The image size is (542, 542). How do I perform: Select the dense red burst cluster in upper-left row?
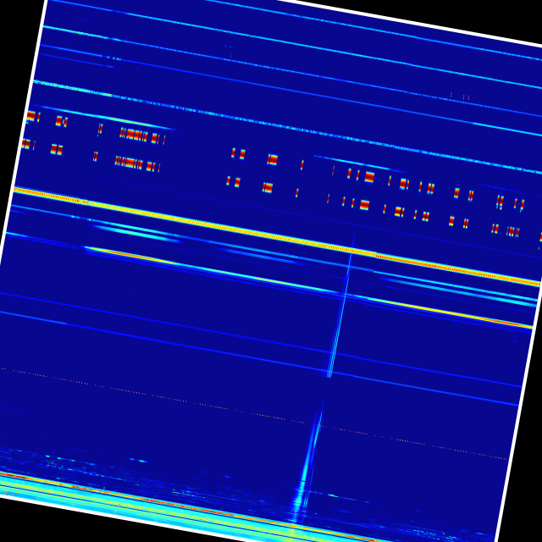[134, 135]
